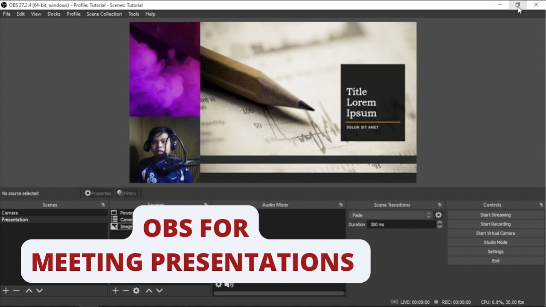
Task: Increase the transition duration with up arrow
Action: point(439,222)
